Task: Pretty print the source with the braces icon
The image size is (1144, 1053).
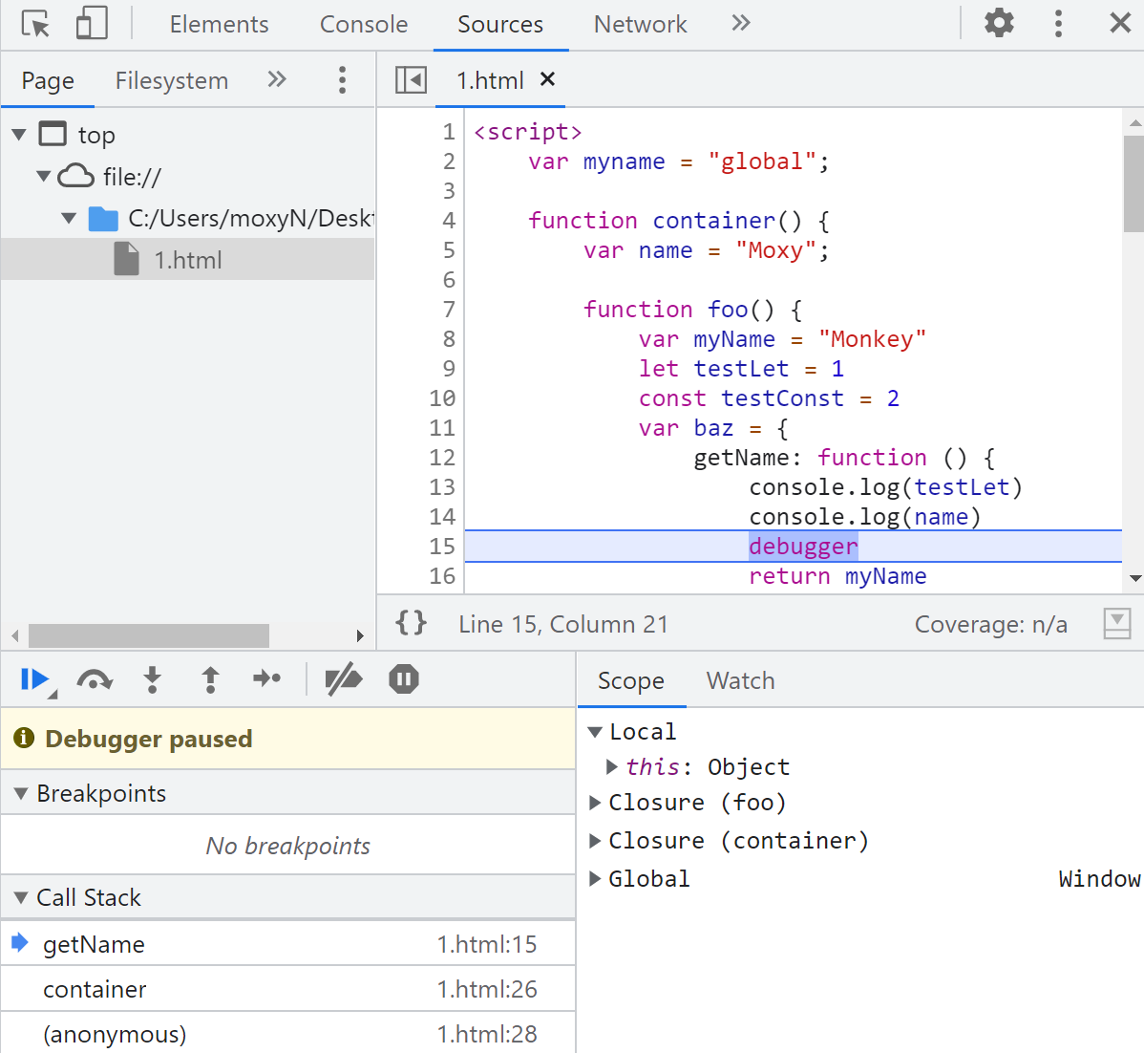Action: [412, 624]
